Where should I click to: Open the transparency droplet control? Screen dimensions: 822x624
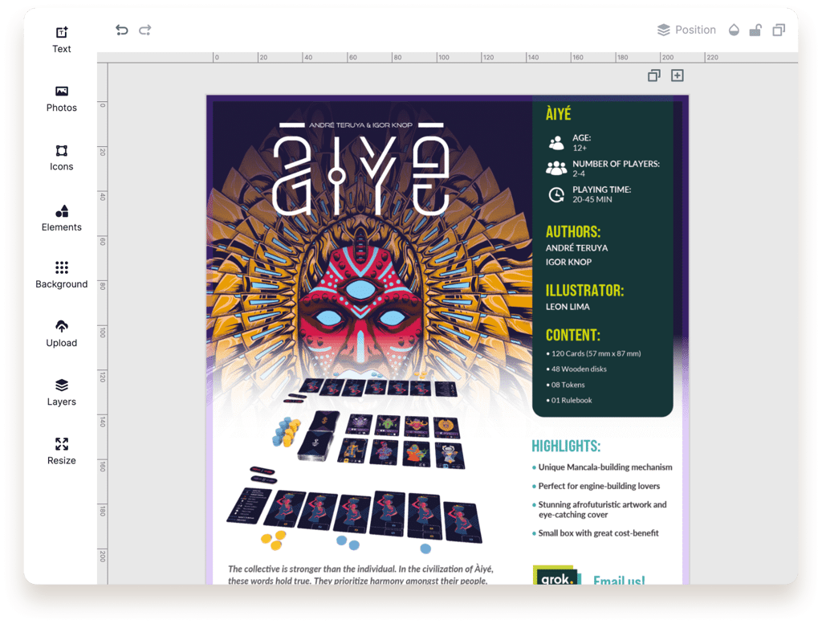pos(734,30)
